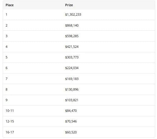The image size is (157, 139).
Task: Click the 12-15 place cell
Action: point(10,121)
